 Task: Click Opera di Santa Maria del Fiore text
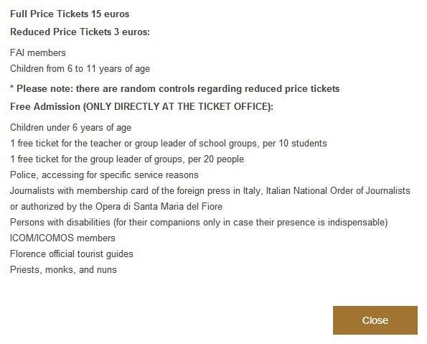tap(159, 206)
